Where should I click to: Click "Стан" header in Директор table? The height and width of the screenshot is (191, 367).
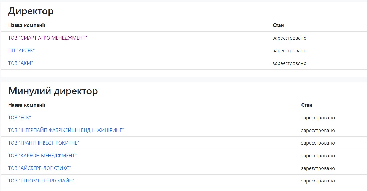[278, 25]
